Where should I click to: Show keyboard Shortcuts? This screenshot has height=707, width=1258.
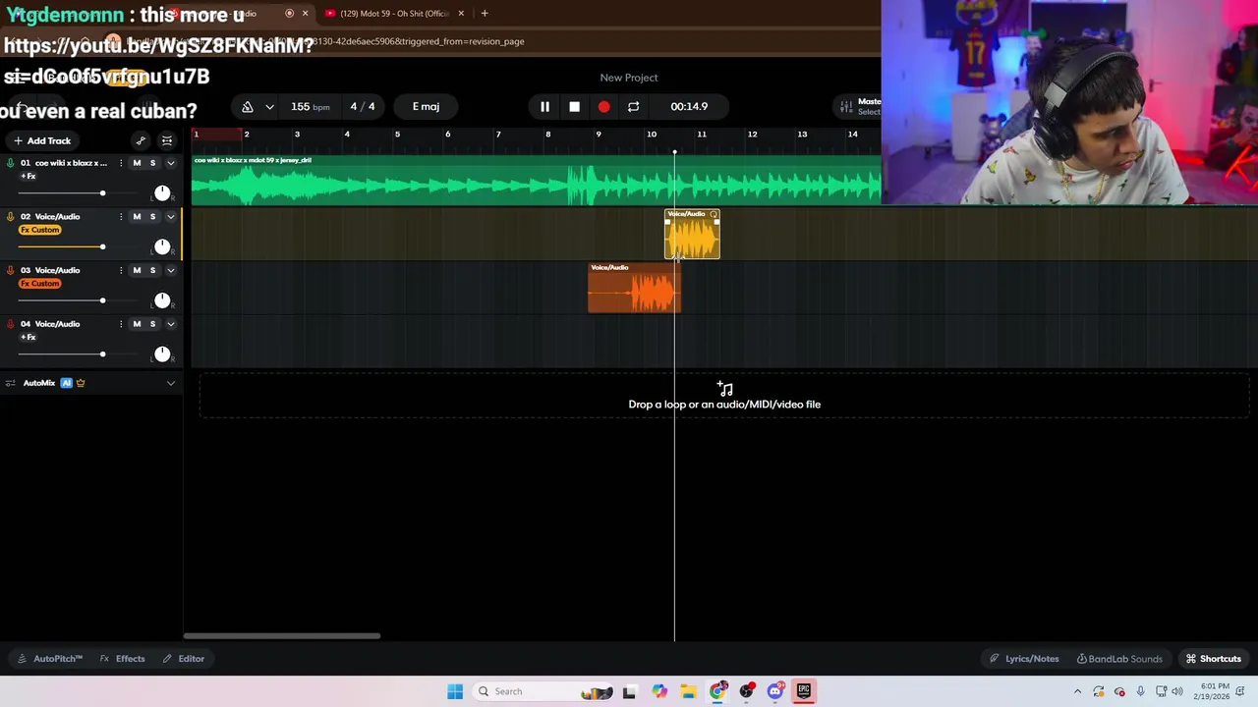1213,659
